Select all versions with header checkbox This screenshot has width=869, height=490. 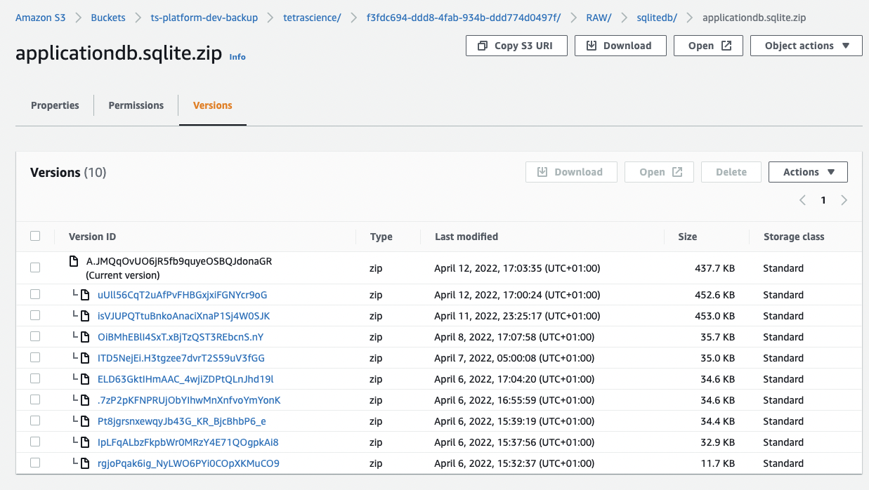[35, 236]
